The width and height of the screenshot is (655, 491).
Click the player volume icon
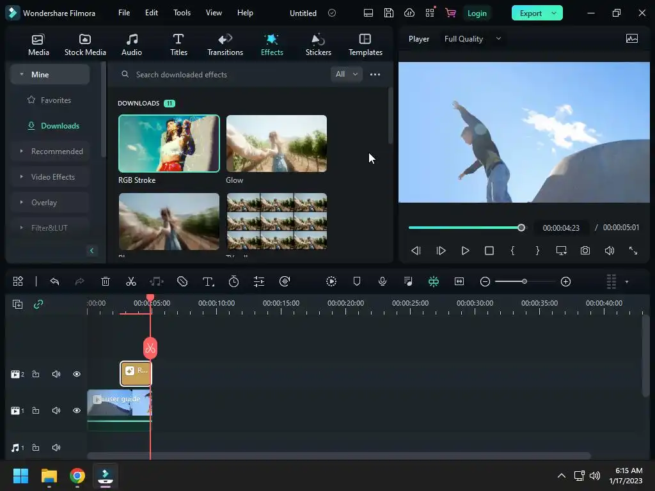click(610, 251)
